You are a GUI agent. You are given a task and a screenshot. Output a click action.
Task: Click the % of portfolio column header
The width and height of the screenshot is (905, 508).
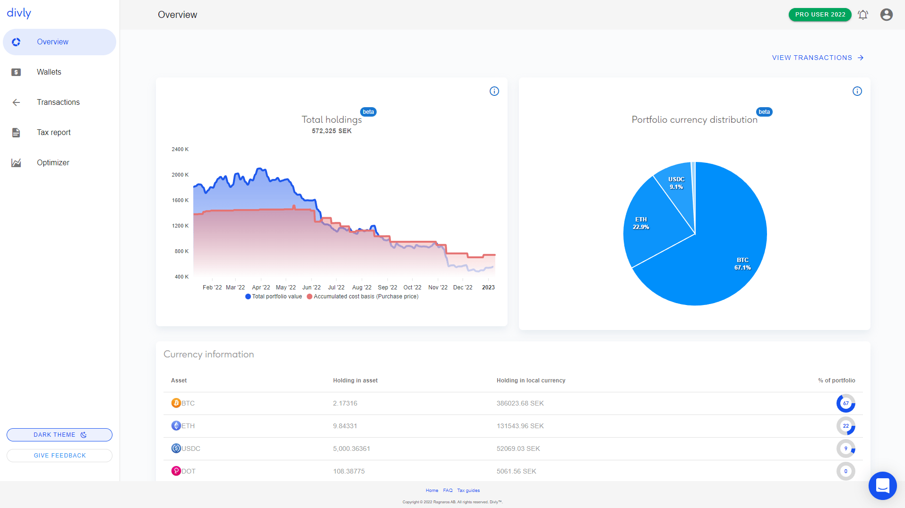[836, 381]
